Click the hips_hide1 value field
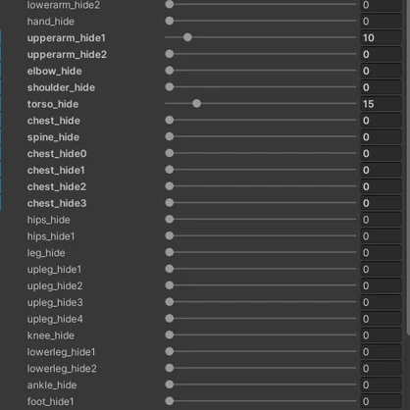 tap(381, 236)
